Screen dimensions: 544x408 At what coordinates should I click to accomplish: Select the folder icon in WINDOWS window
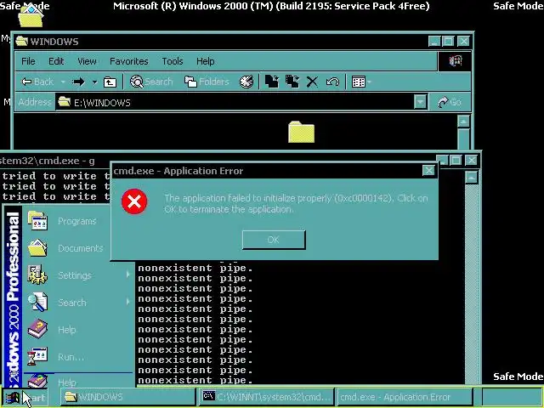pyautogui.click(x=301, y=132)
